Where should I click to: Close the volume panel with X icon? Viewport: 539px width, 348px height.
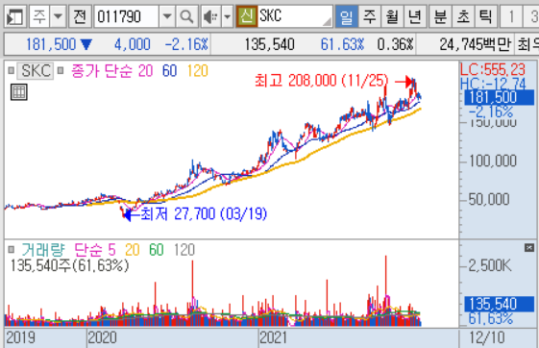coord(529,248)
